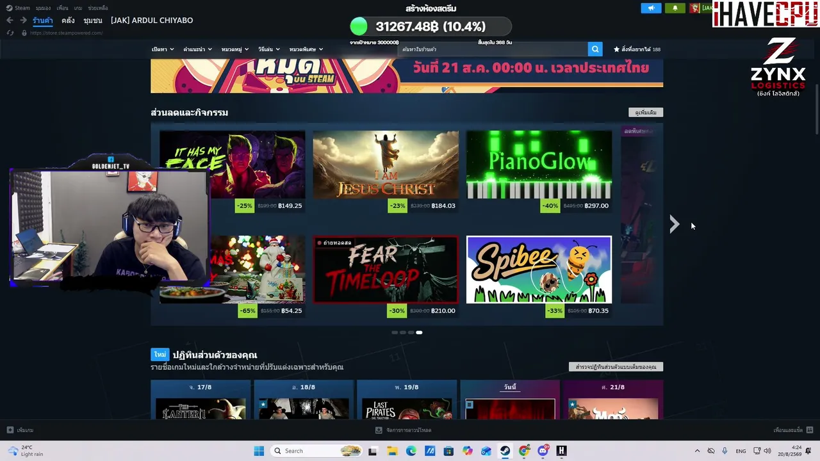
Task: Switch to the ชุมชน (Community) tab
Action: coord(93,20)
